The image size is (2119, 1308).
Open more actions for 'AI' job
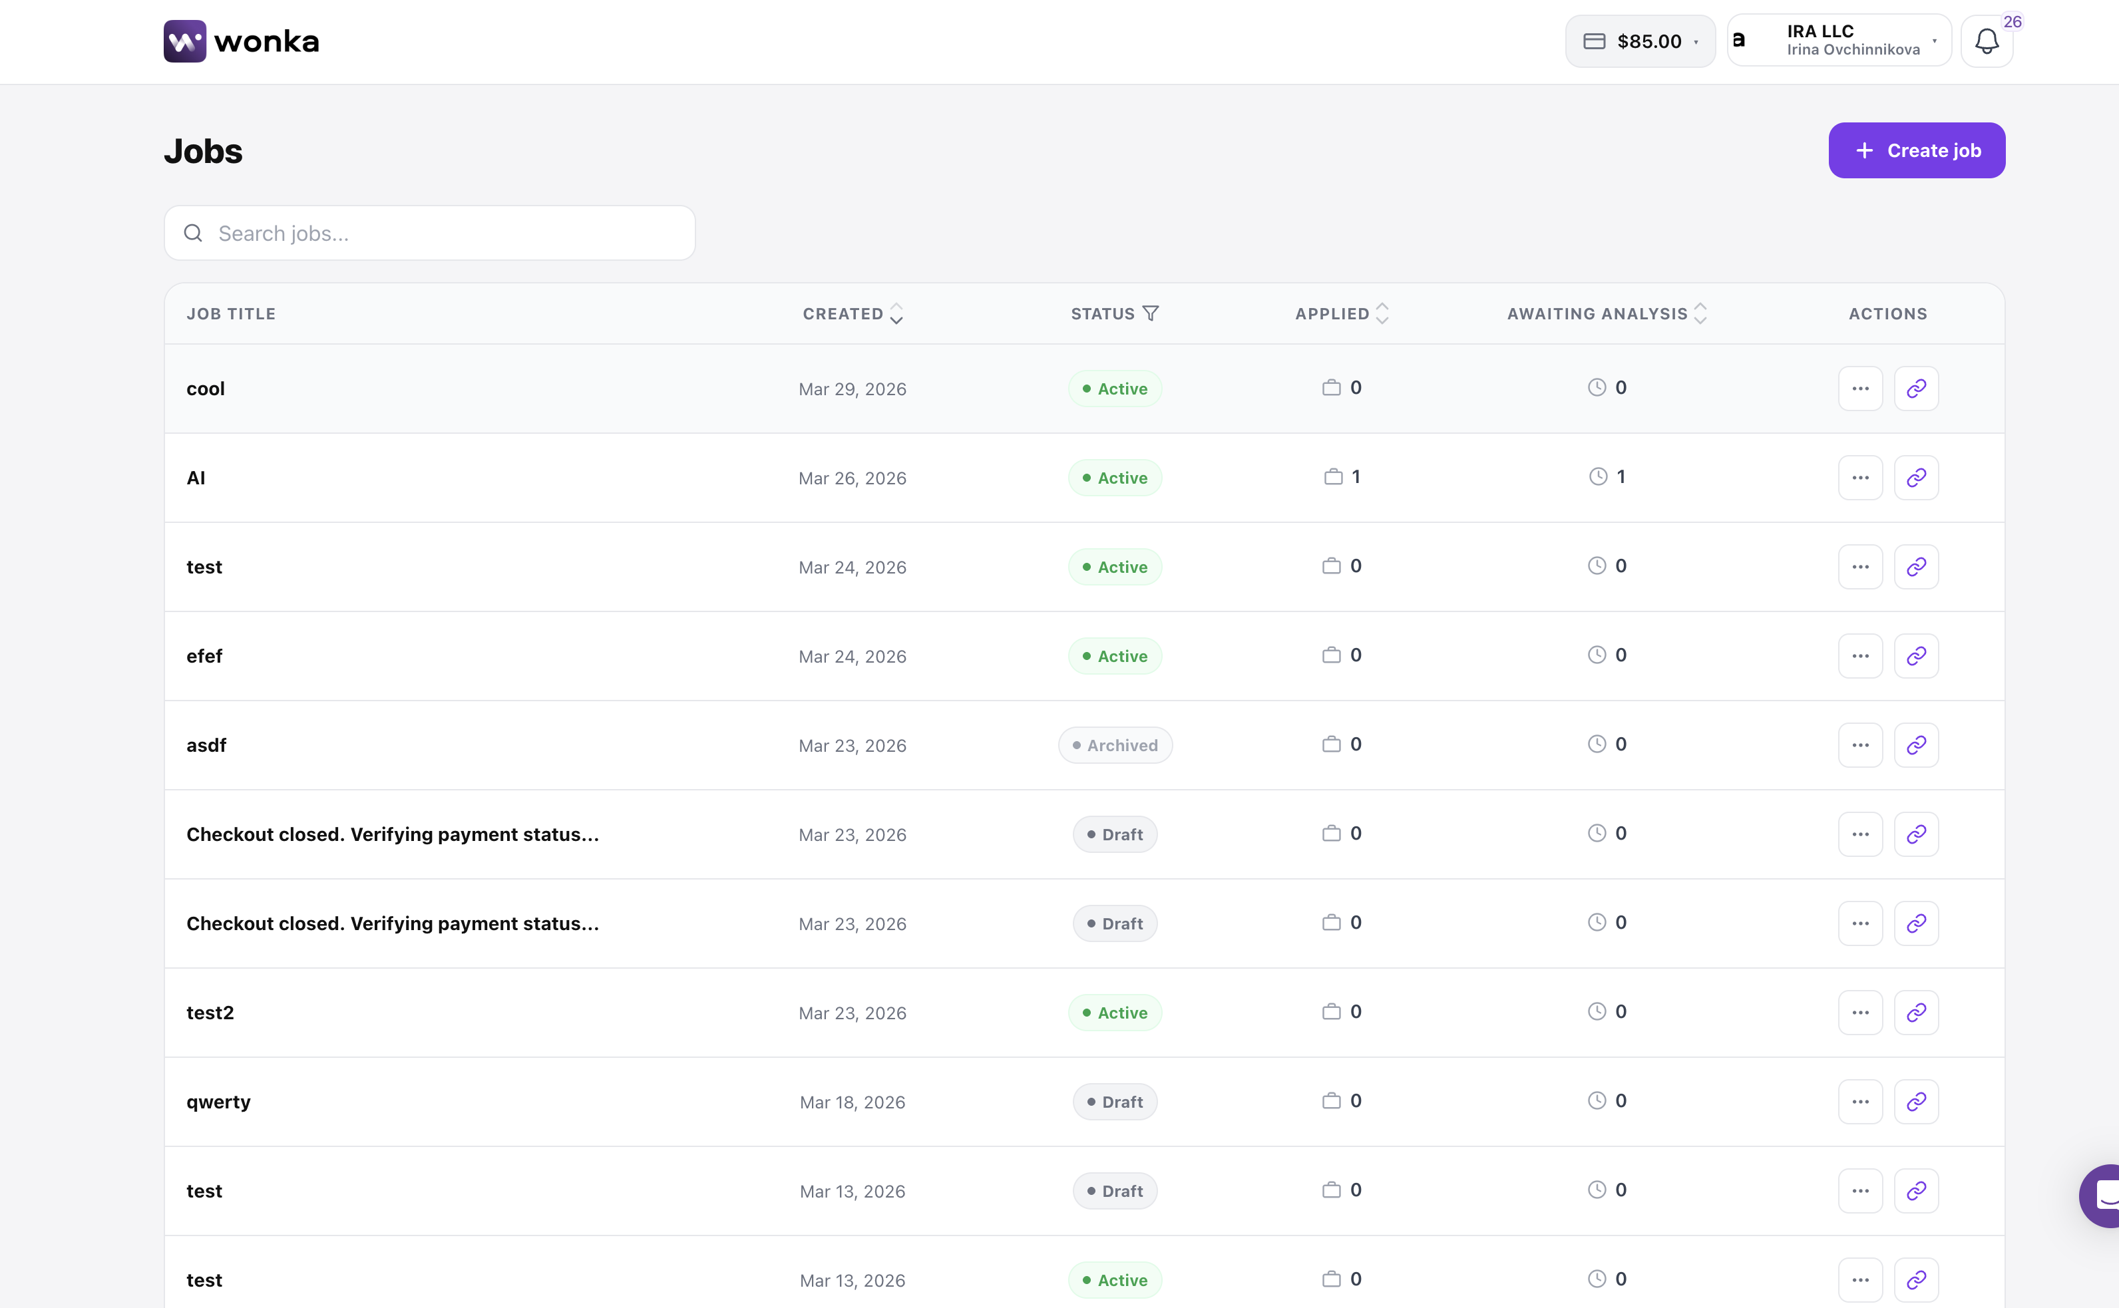click(1859, 478)
